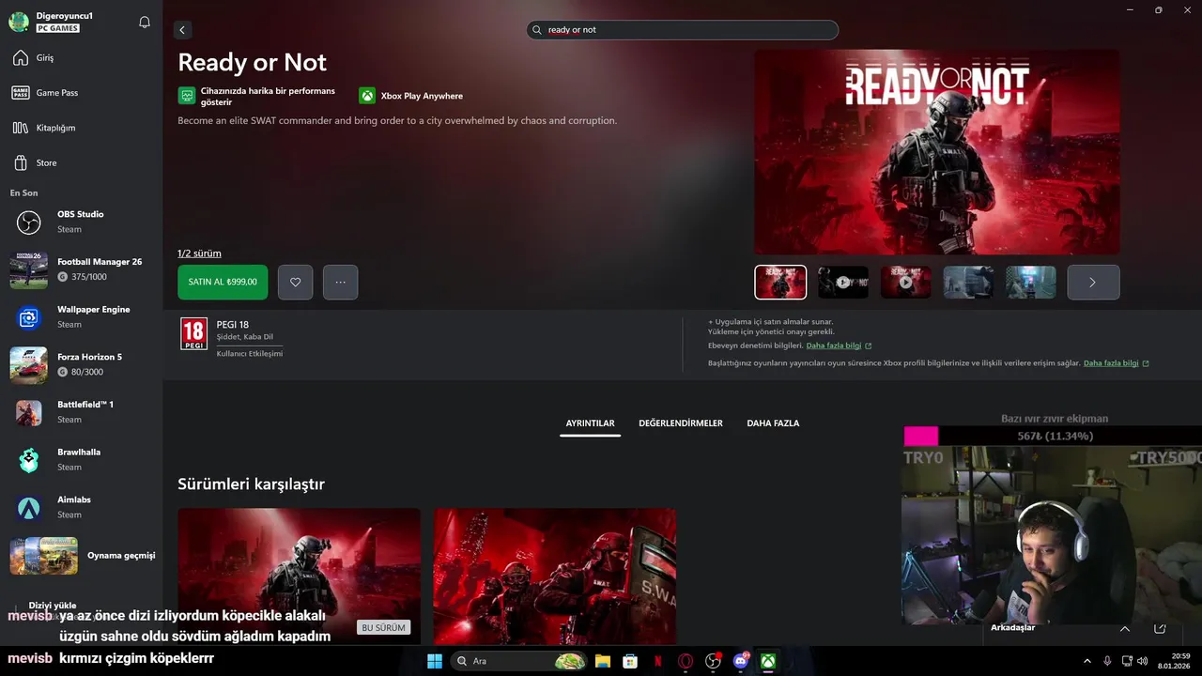Open Giriş home in sidebar
Viewport: 1202px width, 676px height.
(x=81, y=58)
